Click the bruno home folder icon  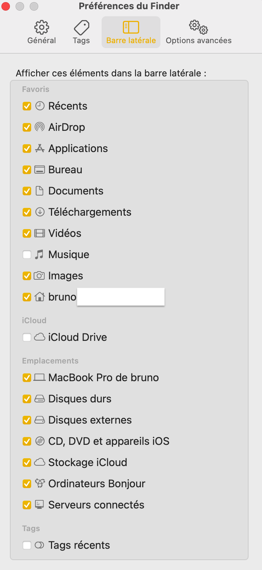40,297
